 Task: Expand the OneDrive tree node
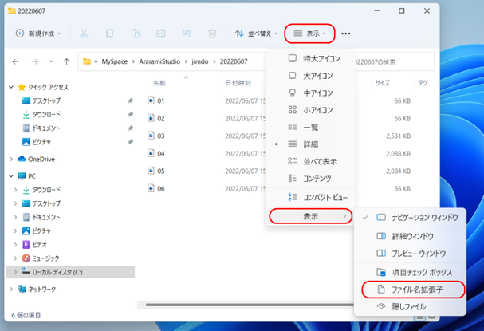[11, 159]
